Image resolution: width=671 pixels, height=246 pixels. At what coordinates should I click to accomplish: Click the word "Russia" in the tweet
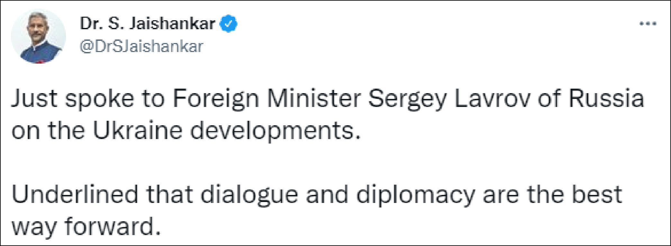[x=607, y=99]
